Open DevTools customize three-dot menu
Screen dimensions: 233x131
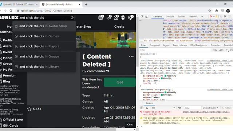tap(230, 16)
